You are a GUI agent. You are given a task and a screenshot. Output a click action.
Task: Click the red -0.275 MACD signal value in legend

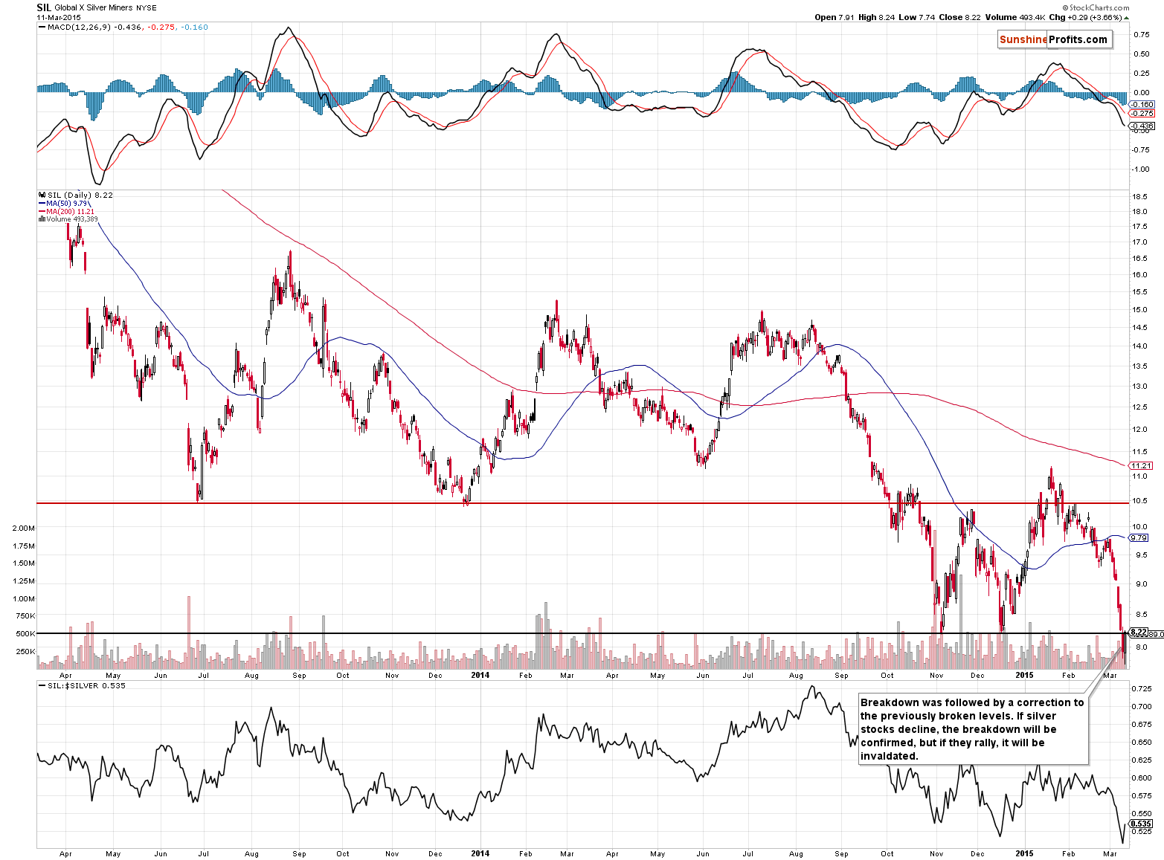click(161, 28)
